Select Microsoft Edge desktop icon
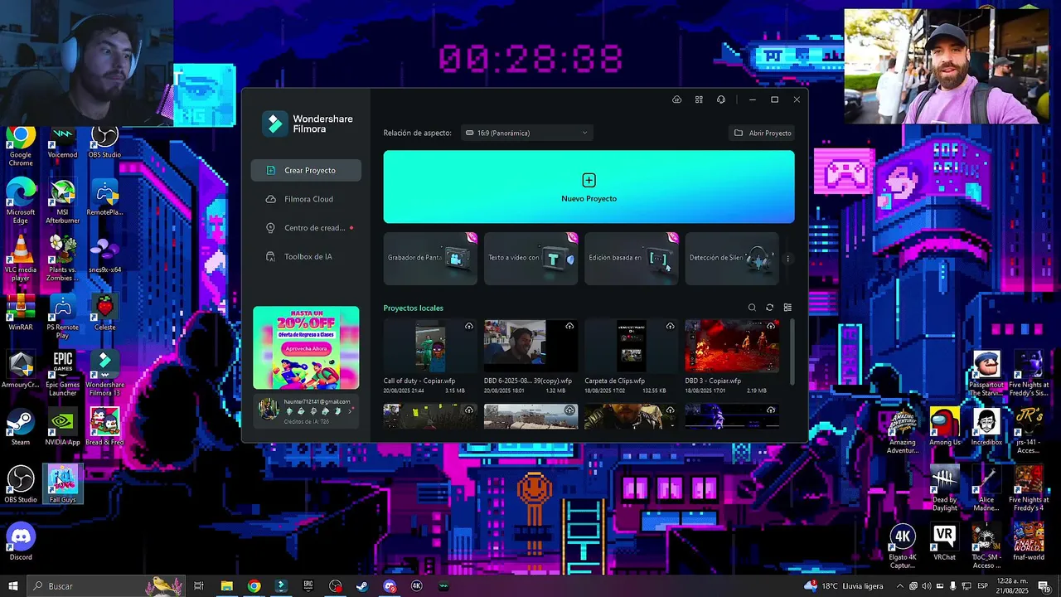The height and width of the screenshot is (597, 1061). point(21,201)
